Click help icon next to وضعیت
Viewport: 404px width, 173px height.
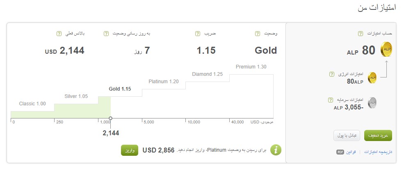tap(258, 34)
